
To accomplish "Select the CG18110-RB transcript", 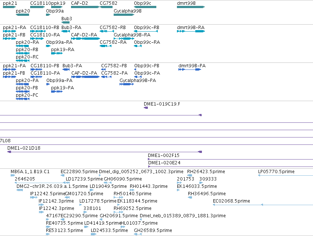I will click(38, 31).
